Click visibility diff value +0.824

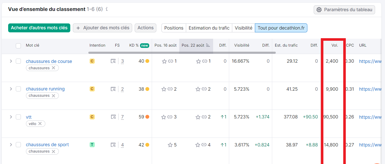(262, 145)
